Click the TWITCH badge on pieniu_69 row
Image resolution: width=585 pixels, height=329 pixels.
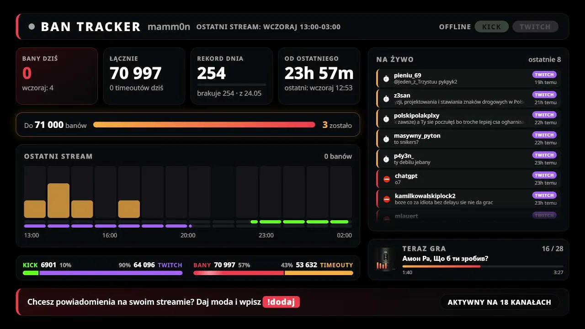pyautogui.click(x=544, y=74)
